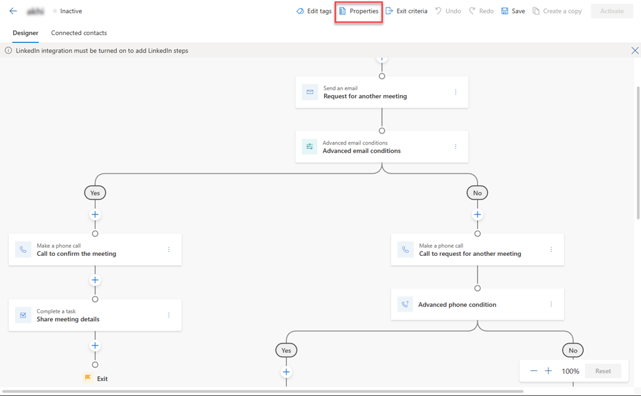
Task: Switch to the Connected contacts tab
Action: pos(78,33)
